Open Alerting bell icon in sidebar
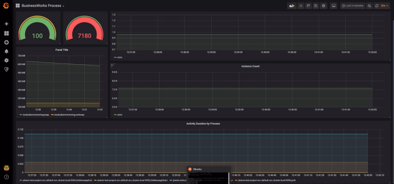394x184 pixels. pos(6,51)
